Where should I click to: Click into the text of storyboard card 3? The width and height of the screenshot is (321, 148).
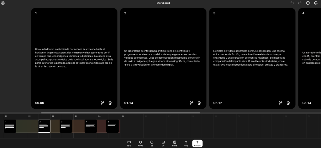(251, 58)
